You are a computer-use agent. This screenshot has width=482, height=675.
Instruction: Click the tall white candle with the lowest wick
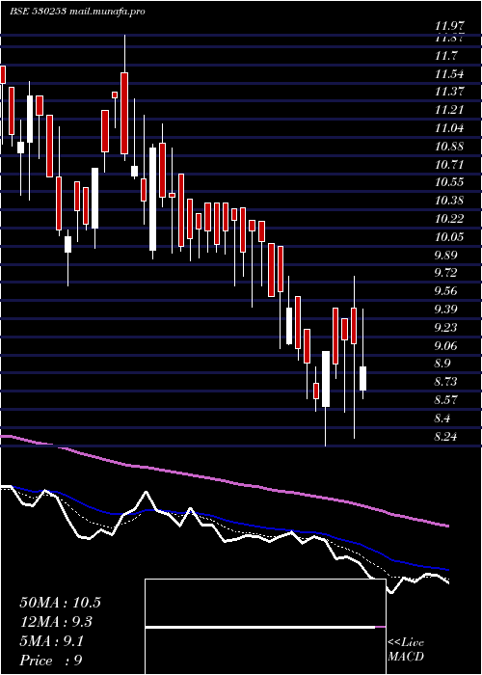coord(326,379)
